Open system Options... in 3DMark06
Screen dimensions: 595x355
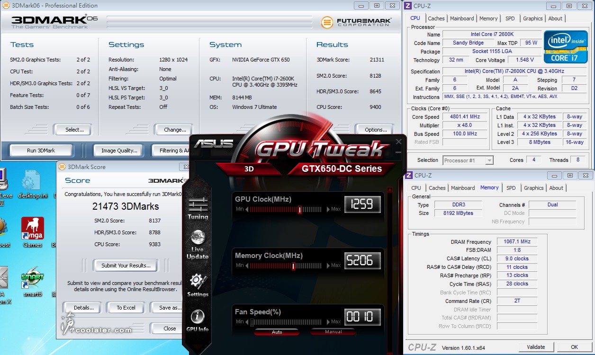coord(376,130)
